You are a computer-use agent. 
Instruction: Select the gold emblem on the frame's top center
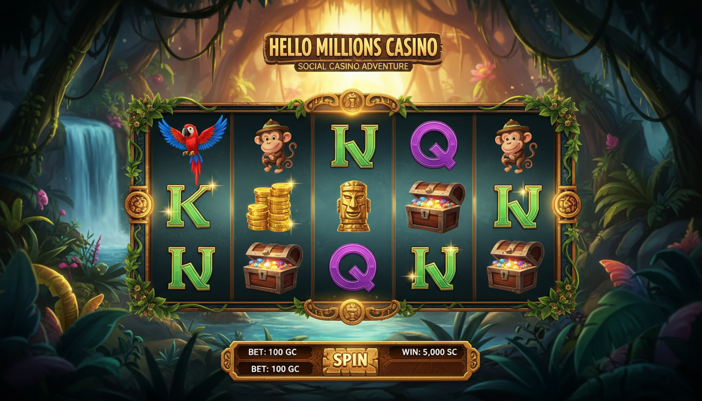pos(352,101)
